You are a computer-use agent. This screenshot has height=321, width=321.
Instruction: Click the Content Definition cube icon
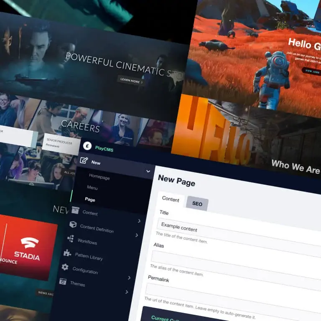(x=73, y=225)
